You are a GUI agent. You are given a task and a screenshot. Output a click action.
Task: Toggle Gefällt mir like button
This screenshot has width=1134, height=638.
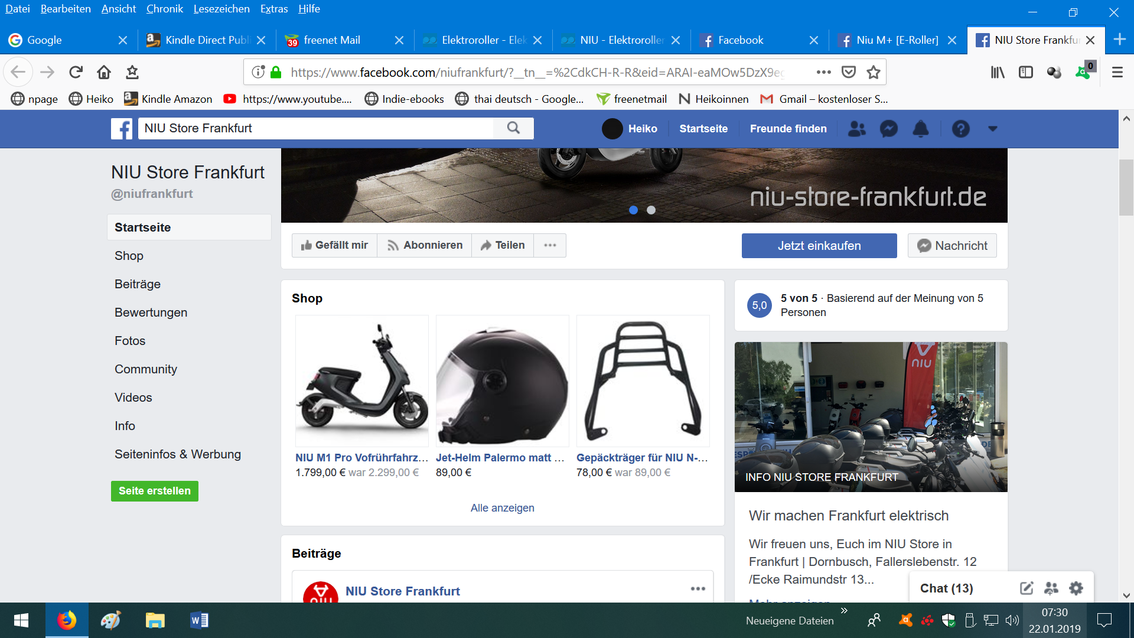click(334, 245)
